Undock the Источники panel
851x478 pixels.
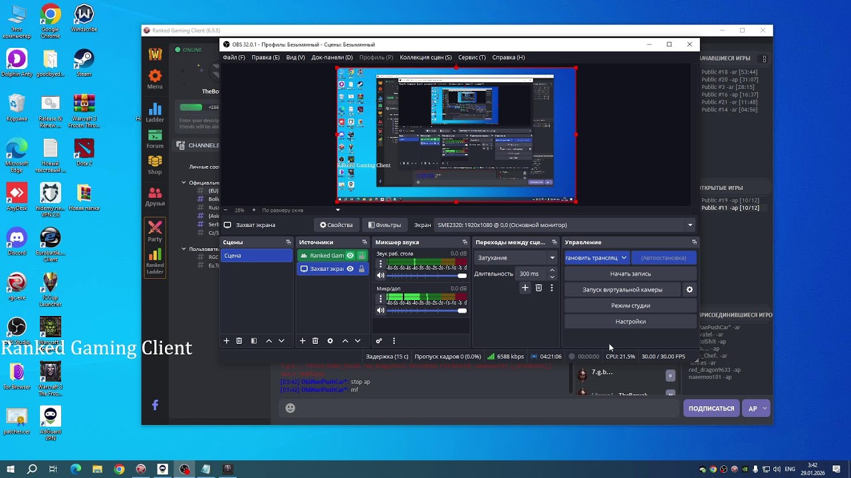tap(364, 242)
